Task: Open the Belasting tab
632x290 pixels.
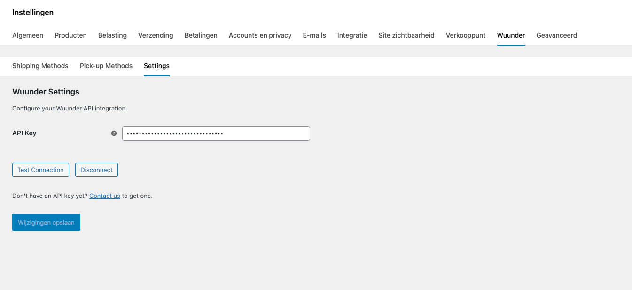Action: coord(112,35)
